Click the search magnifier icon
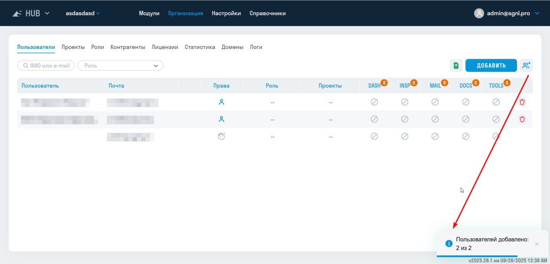This screenshot has height=264, width=550. click(x=26, y=66)
